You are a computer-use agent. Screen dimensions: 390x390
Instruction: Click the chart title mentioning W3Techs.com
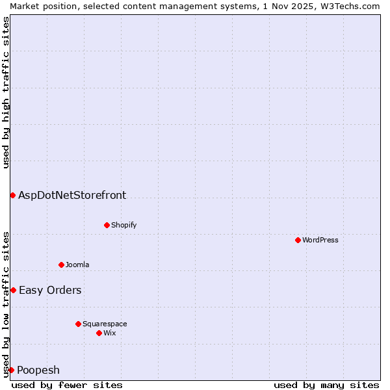[x=195, y=6]
